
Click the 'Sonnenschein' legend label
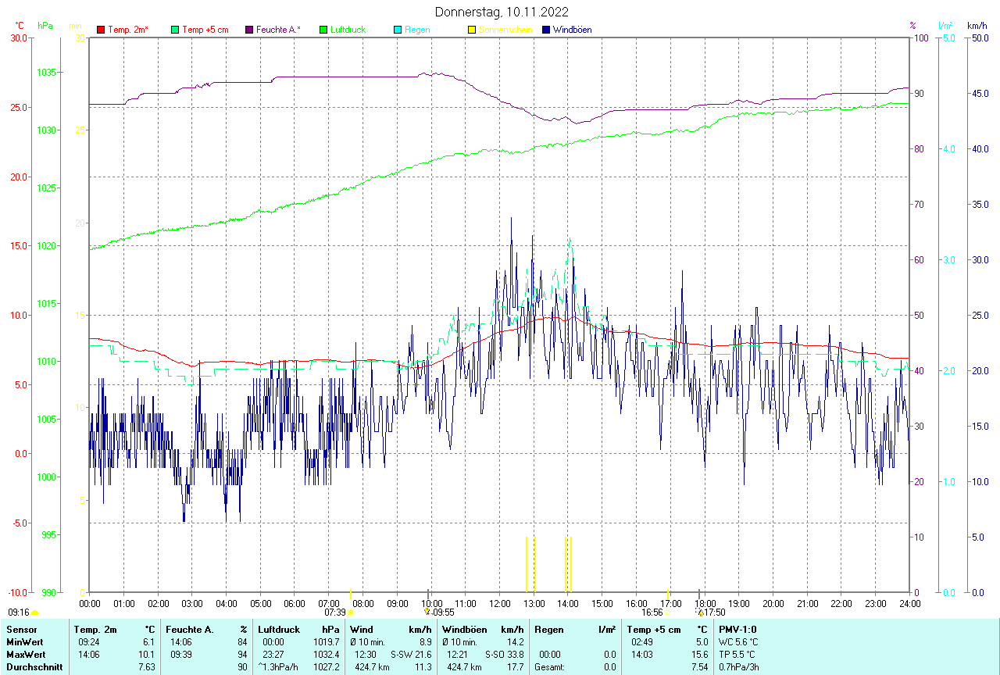[505, 30]
